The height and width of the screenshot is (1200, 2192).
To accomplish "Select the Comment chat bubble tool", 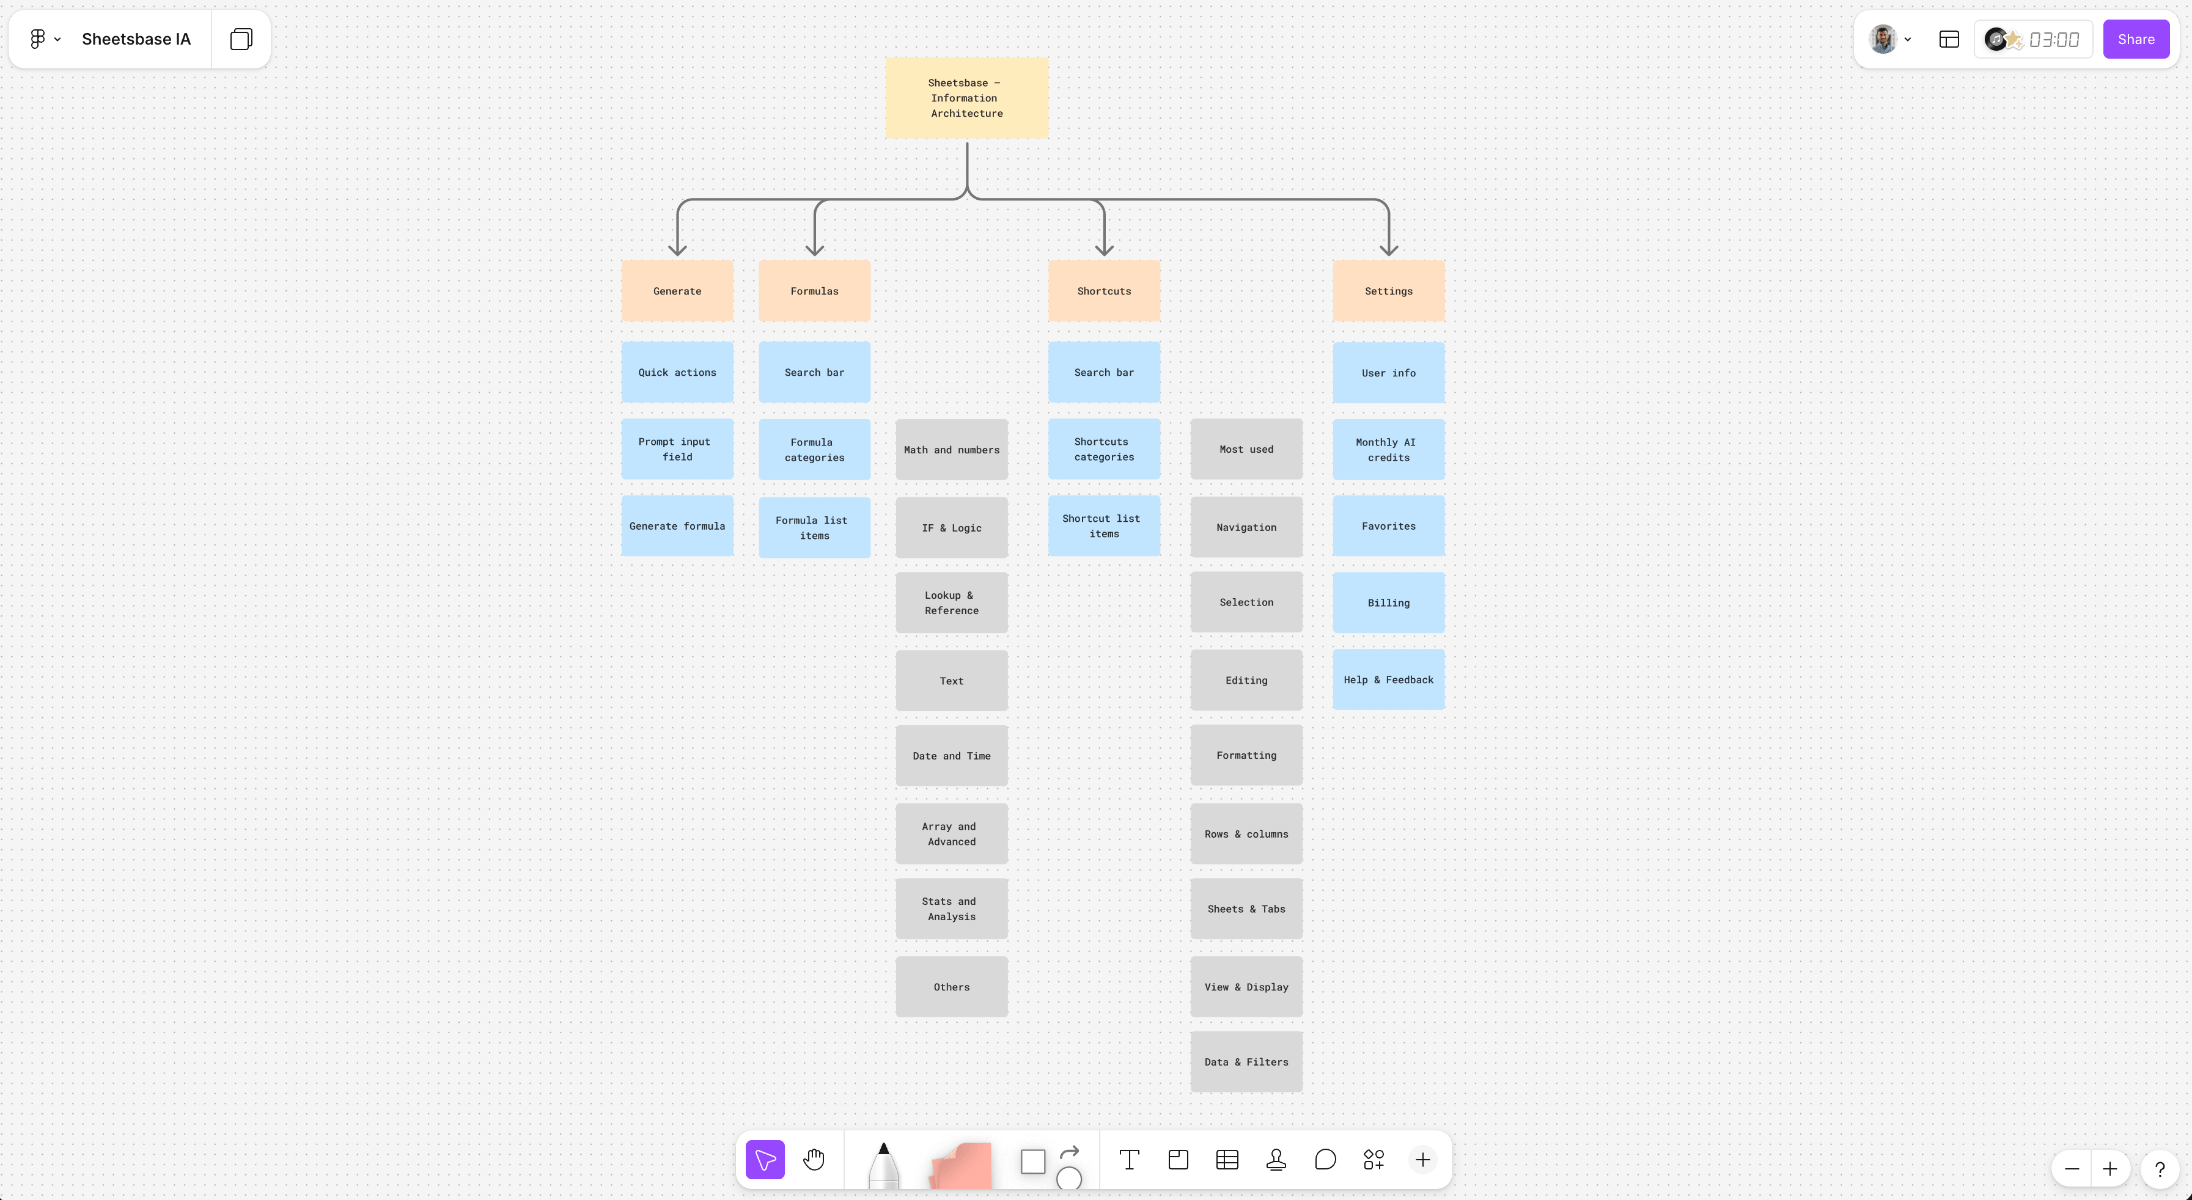I will (x=1324, y=1159).
